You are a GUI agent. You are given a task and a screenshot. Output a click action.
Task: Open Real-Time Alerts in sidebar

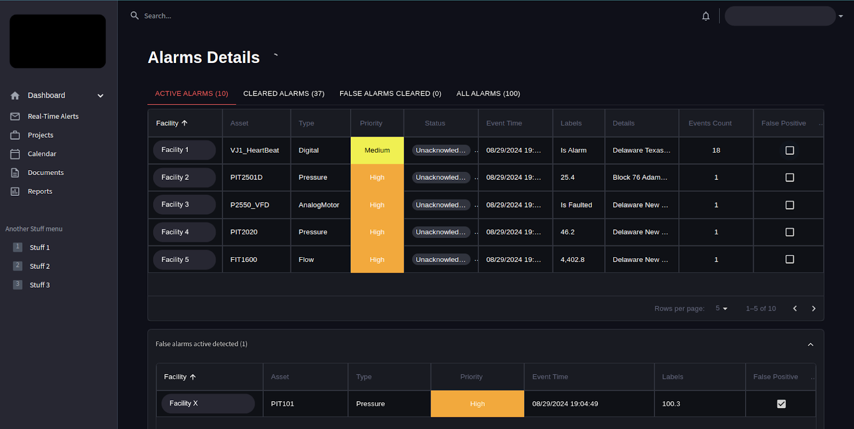53,116
